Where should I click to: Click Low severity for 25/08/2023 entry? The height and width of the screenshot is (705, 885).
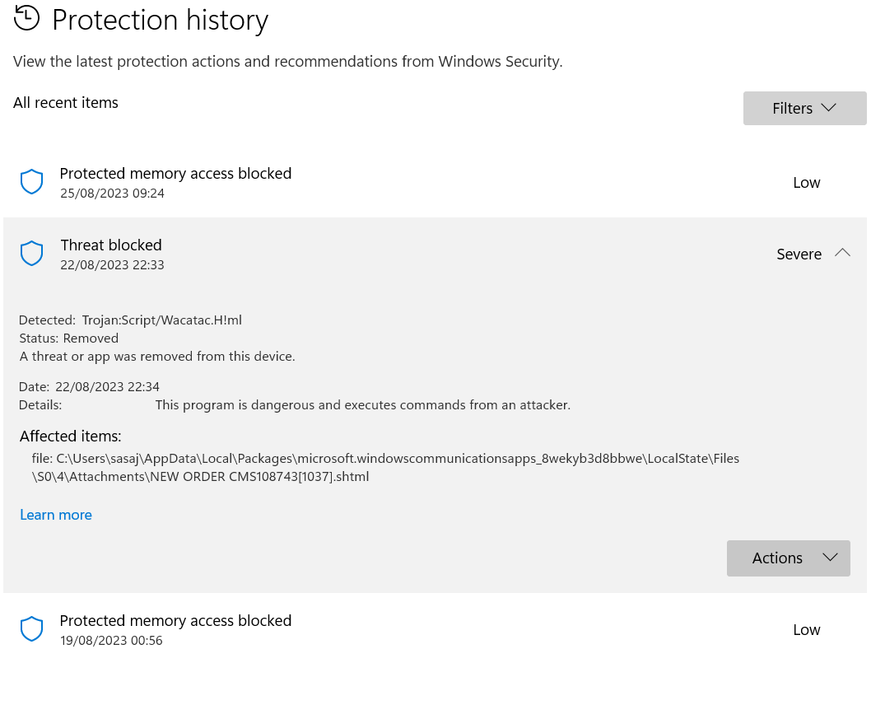point(807,182)
